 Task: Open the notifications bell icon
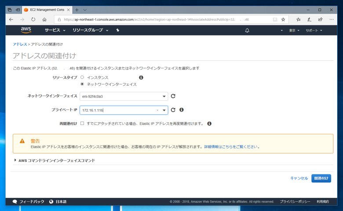click(247, 30)
